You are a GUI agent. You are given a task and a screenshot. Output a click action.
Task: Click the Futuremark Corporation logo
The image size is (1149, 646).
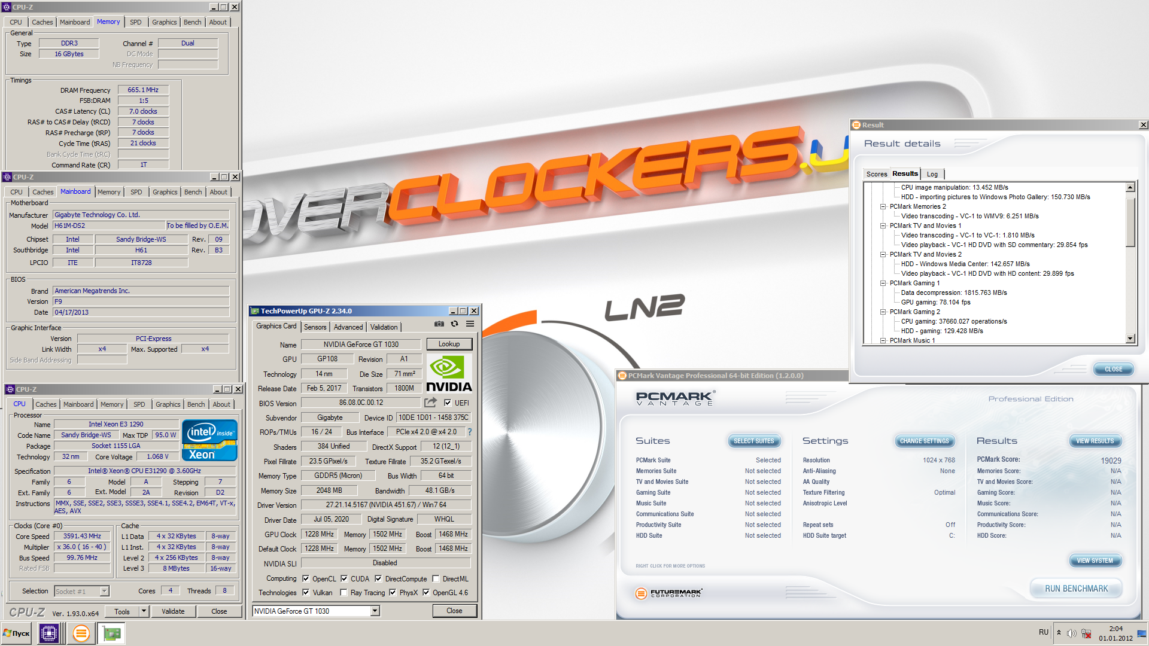tap(668, 593)
